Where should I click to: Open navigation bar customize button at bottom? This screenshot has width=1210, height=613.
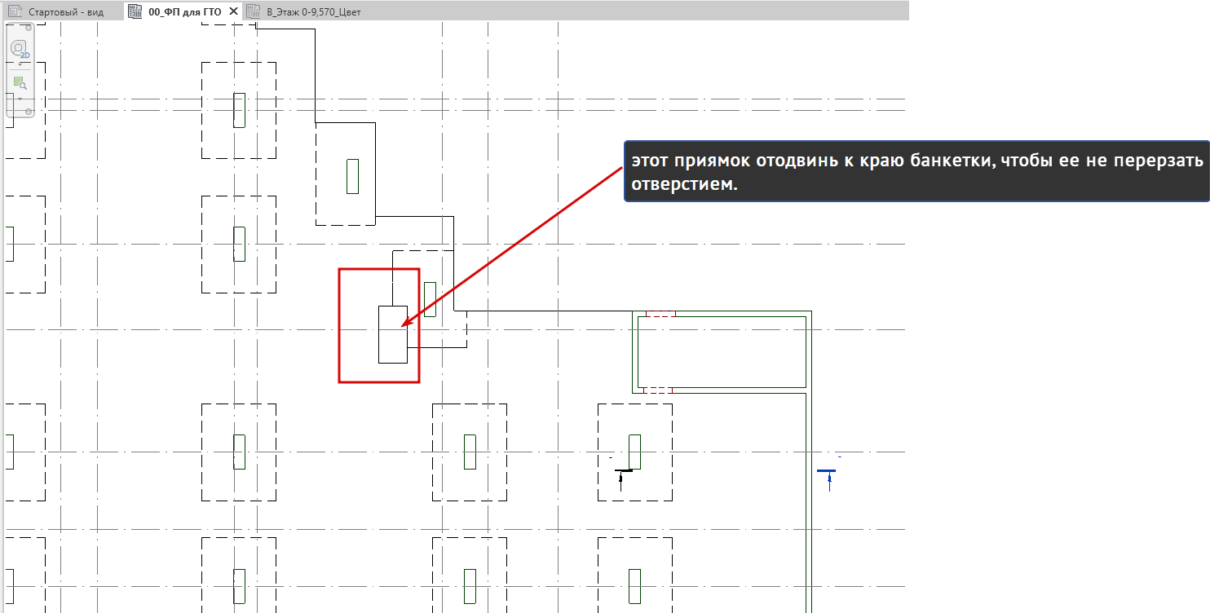(28, 111)
